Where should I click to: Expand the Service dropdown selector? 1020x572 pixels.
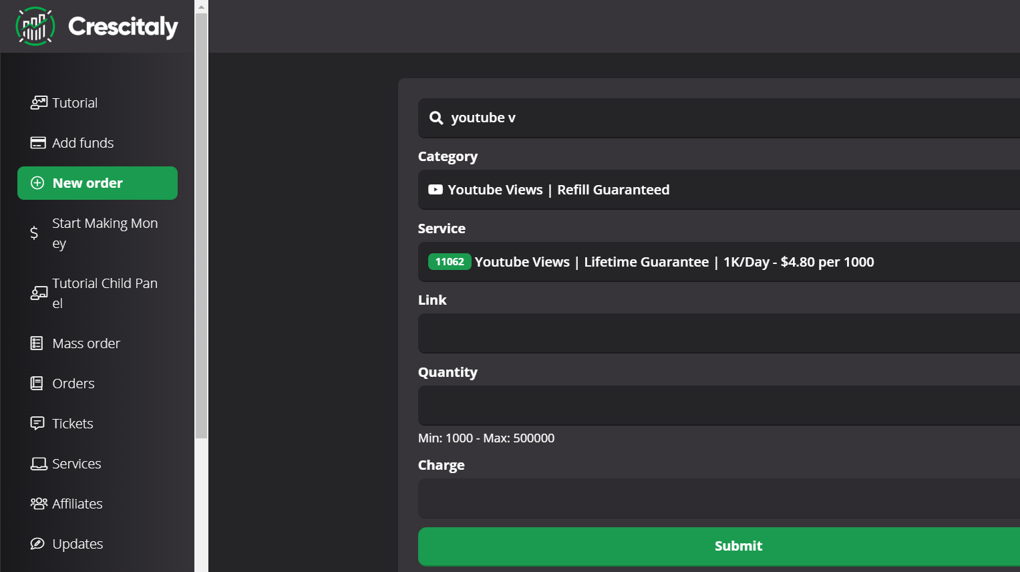718,262
